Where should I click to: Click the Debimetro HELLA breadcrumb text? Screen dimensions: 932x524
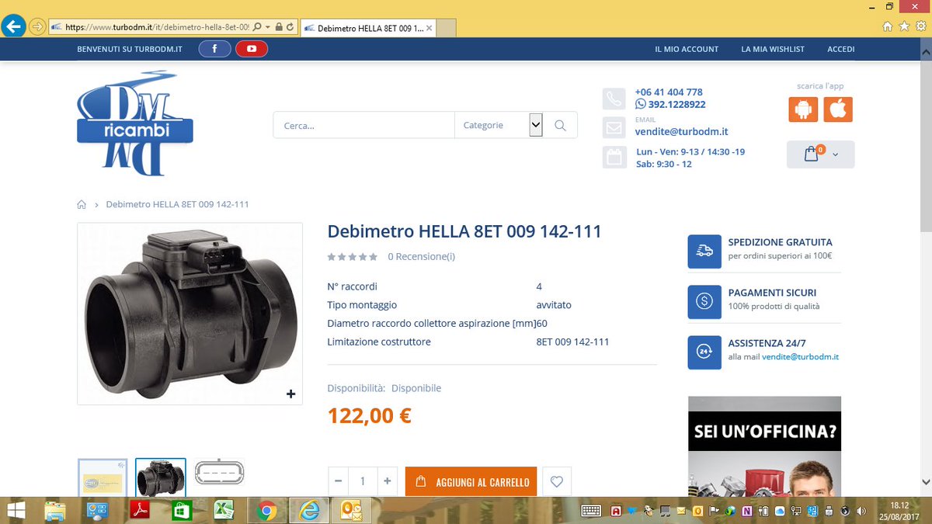177,204
